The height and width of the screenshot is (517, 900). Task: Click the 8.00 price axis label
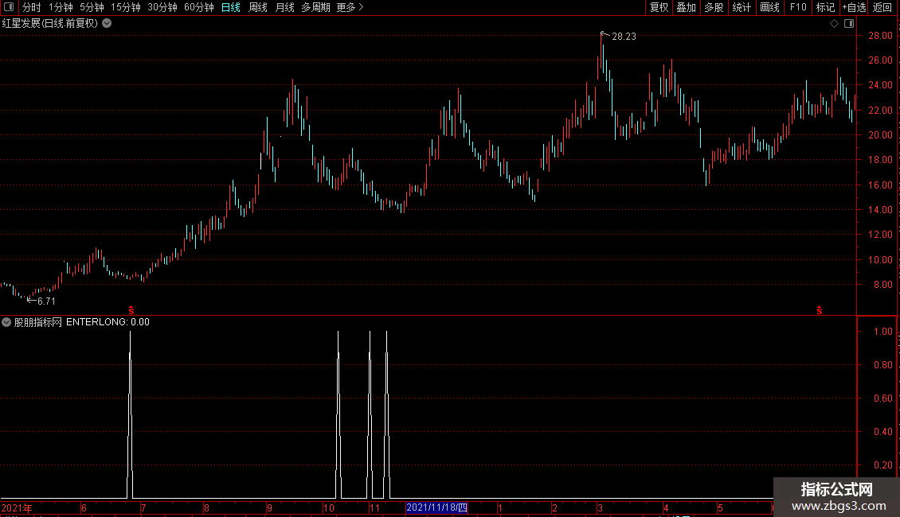tap(882, 284)
